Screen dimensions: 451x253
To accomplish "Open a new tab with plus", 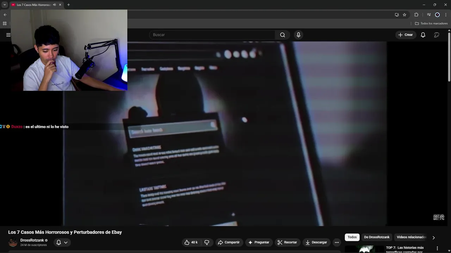I will click(68, 5).
